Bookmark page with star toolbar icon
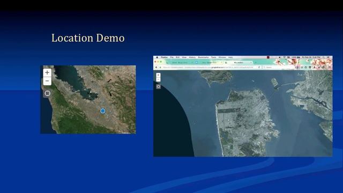This screenshot has width=343, height=193. (302, 68)
